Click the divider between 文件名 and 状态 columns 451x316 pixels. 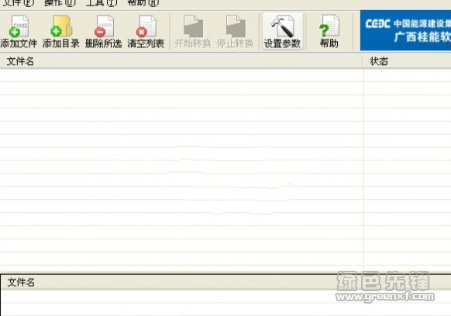tap(363, 61)
